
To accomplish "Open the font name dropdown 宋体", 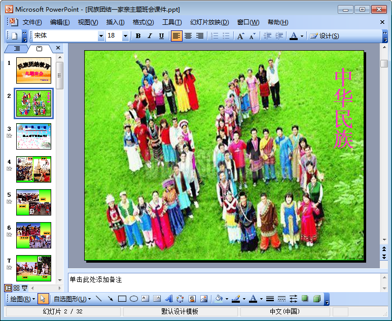I will [x=101, y=36].
